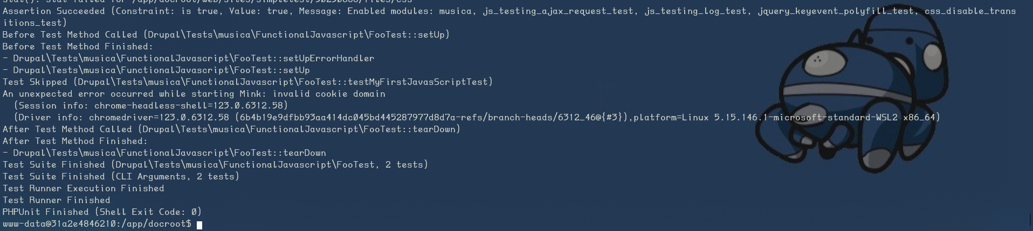Image resolution: width=1033 pixels, height=231 pixels.
Task: Click the "PHPUnit Finished (Shell Exit Code: 0)" line
Action: [102, 212]
